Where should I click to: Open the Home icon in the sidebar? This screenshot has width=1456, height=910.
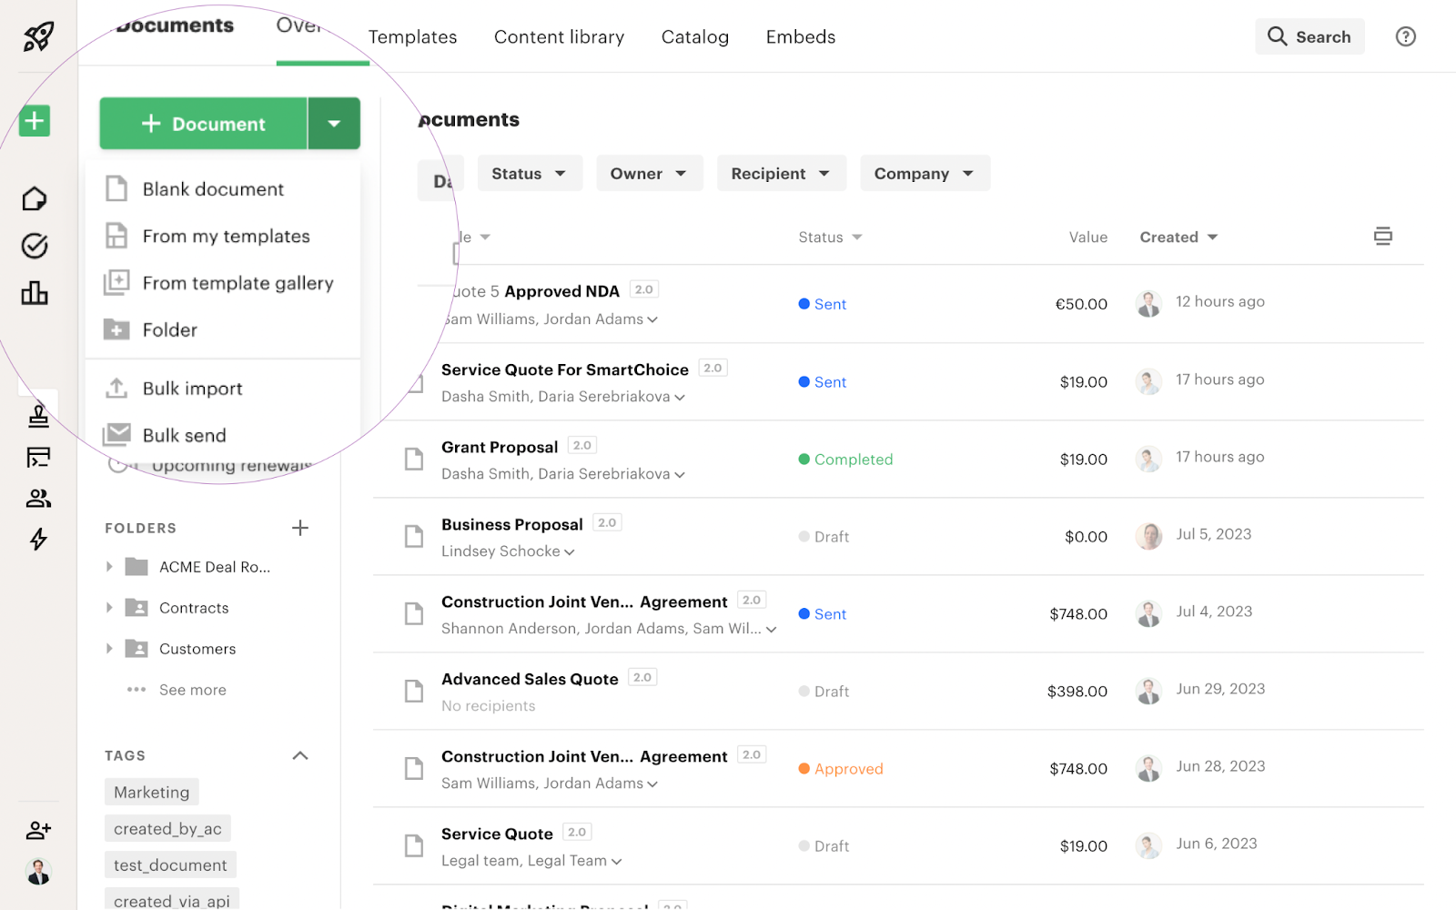click(35, 198)
